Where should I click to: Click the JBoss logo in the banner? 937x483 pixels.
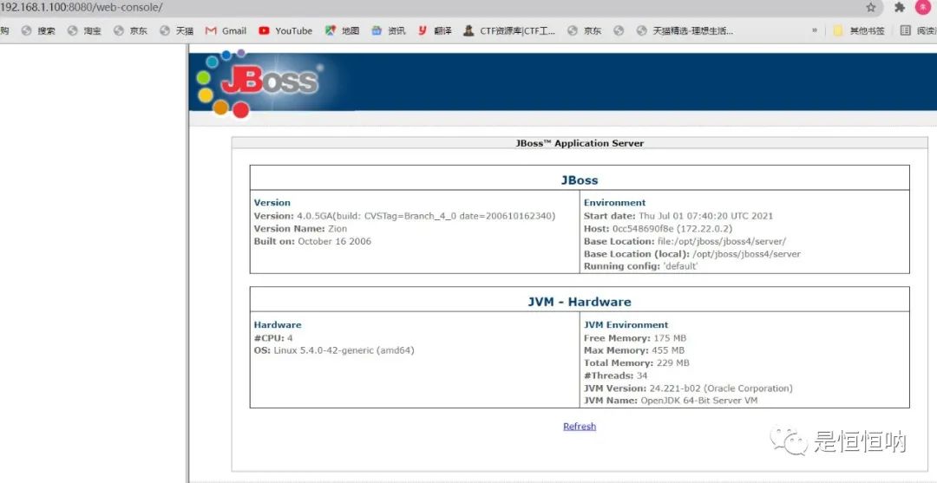click(259, 82)
